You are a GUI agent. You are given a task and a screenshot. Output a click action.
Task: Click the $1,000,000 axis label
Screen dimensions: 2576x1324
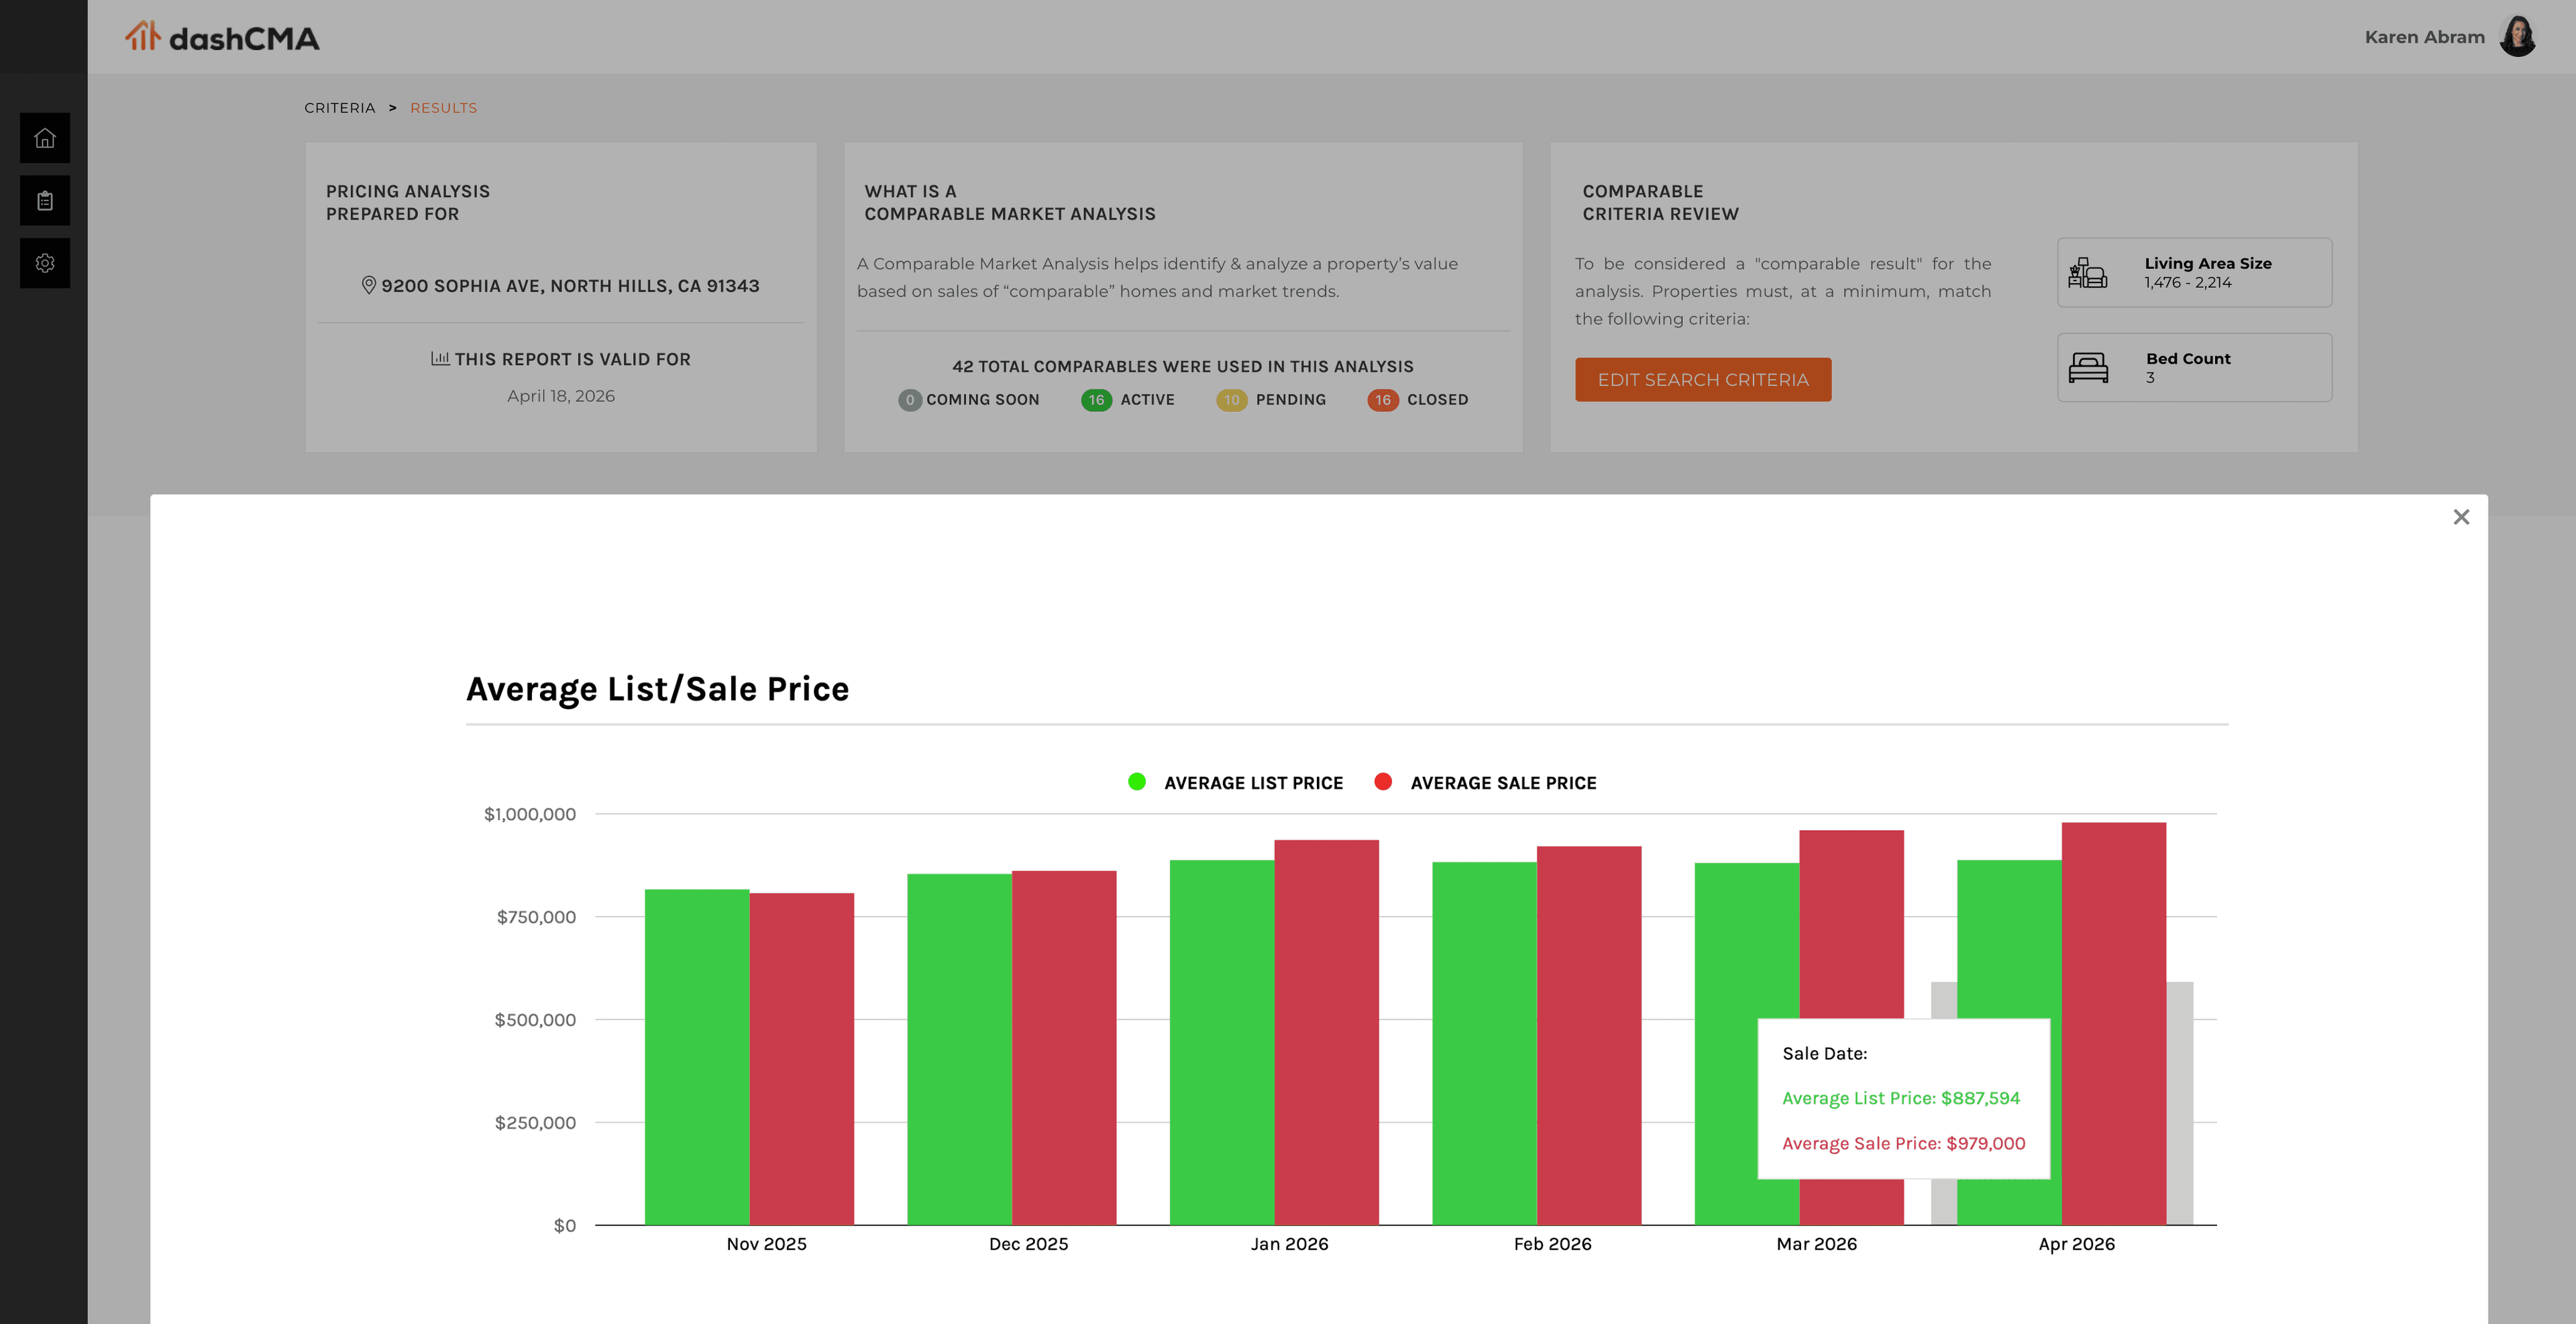(x=530, y=814)
